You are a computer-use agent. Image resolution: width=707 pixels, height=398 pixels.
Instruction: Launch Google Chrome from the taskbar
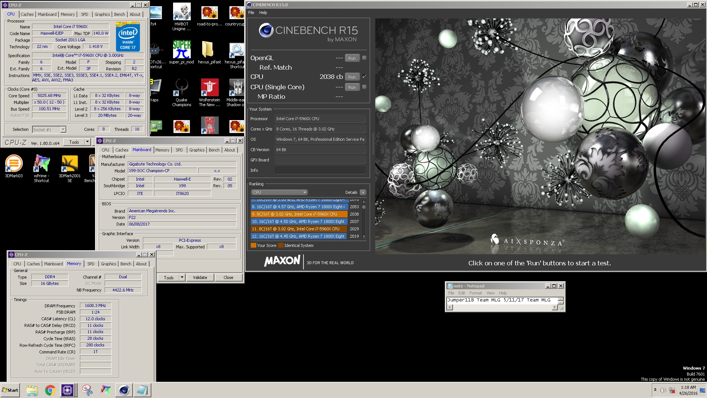(x=50, y=390)
